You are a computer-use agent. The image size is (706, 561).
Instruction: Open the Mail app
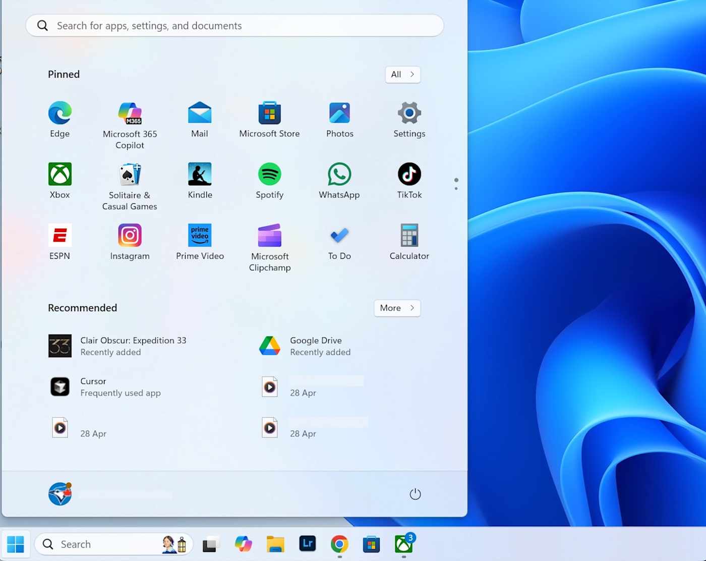pyautogui.click(x=200, y=120)
